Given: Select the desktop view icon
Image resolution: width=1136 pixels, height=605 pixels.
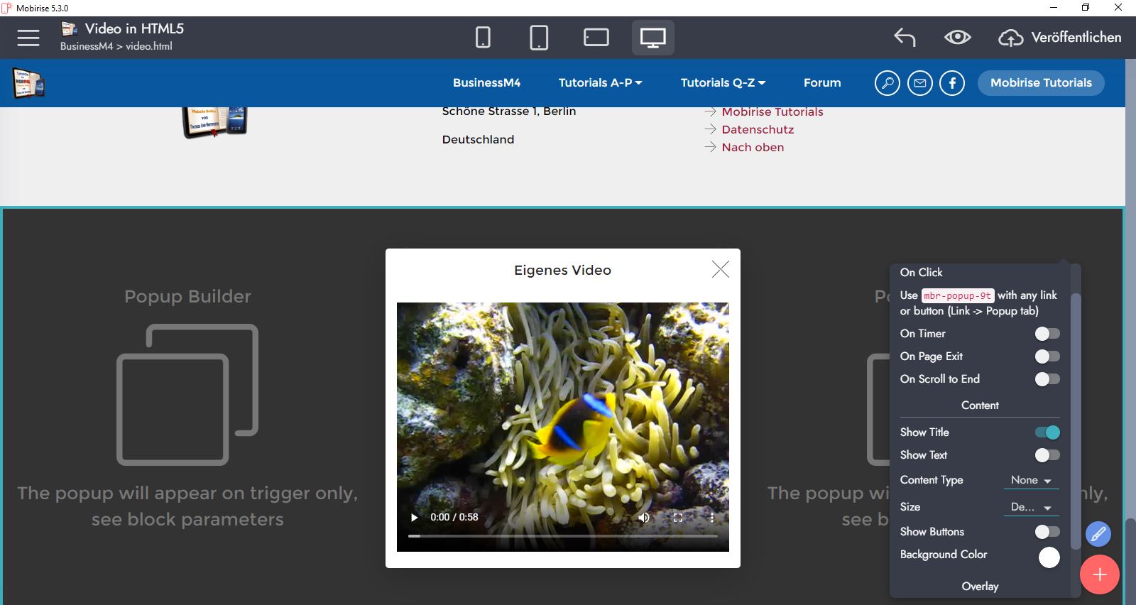Looking at the screenshot, I should click(x=652, y=38).
